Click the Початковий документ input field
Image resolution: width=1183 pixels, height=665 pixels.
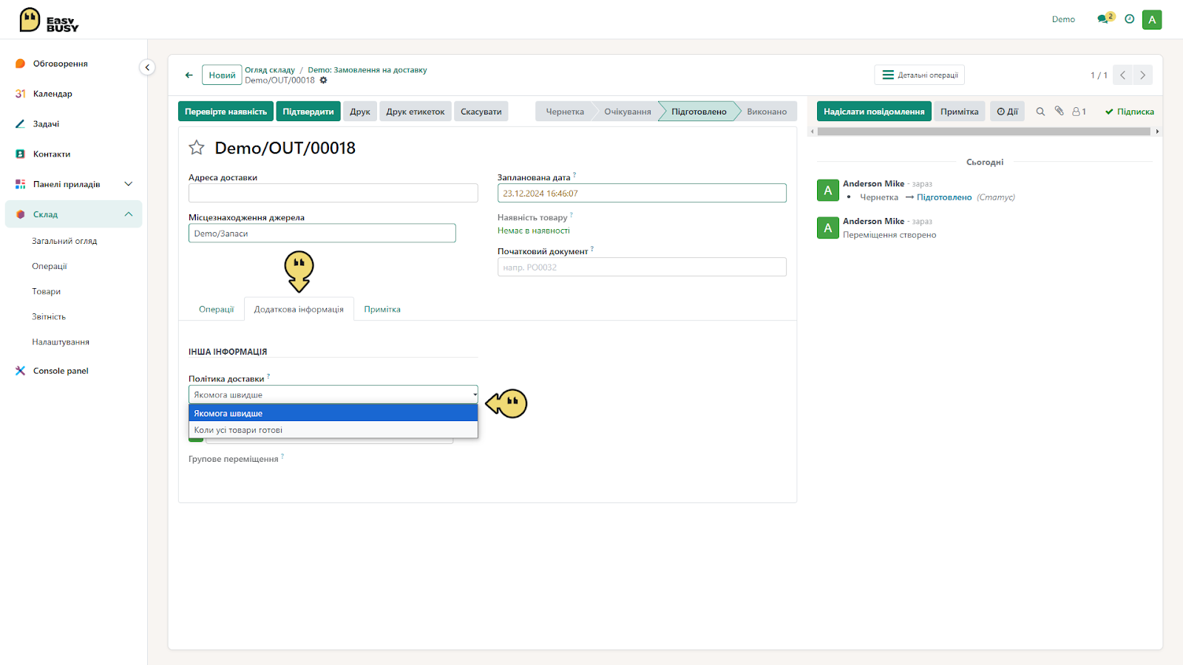coord(642,267)
